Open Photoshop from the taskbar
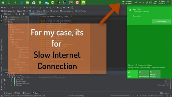This screenshot has height=97, width=172. tap(65, 2)
